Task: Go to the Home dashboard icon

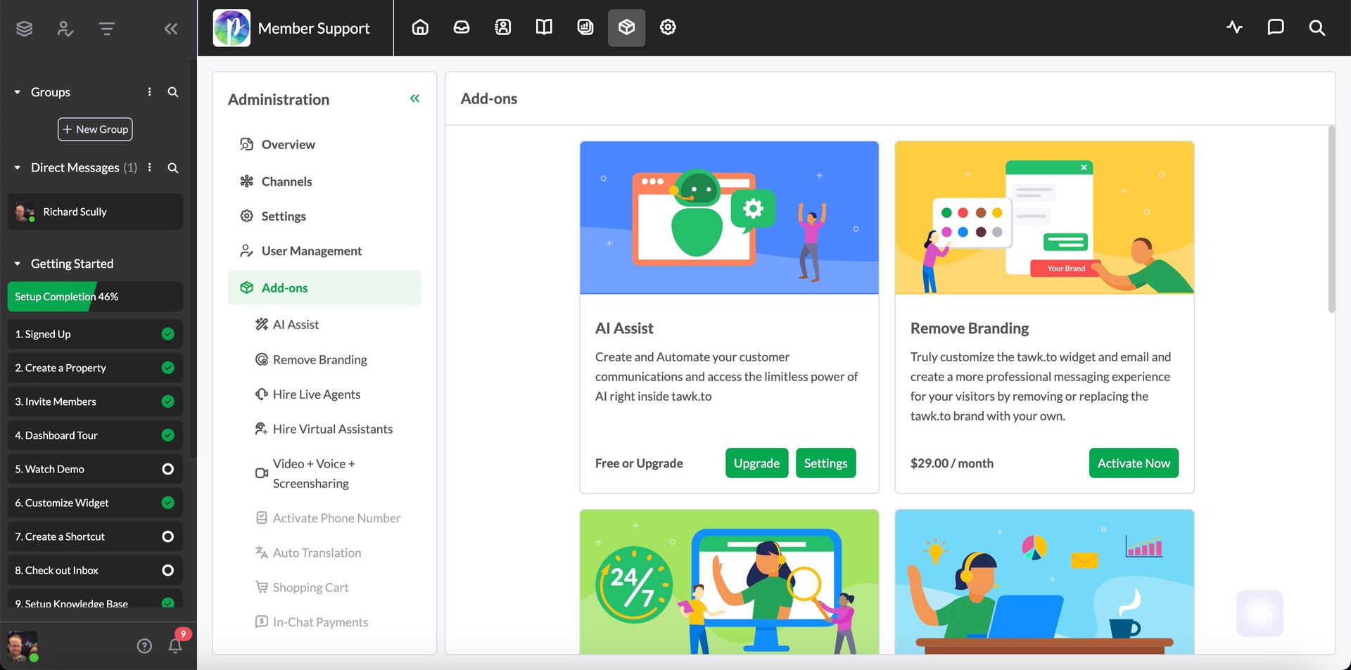Action: pyautogui.click(x=420, y=27)
